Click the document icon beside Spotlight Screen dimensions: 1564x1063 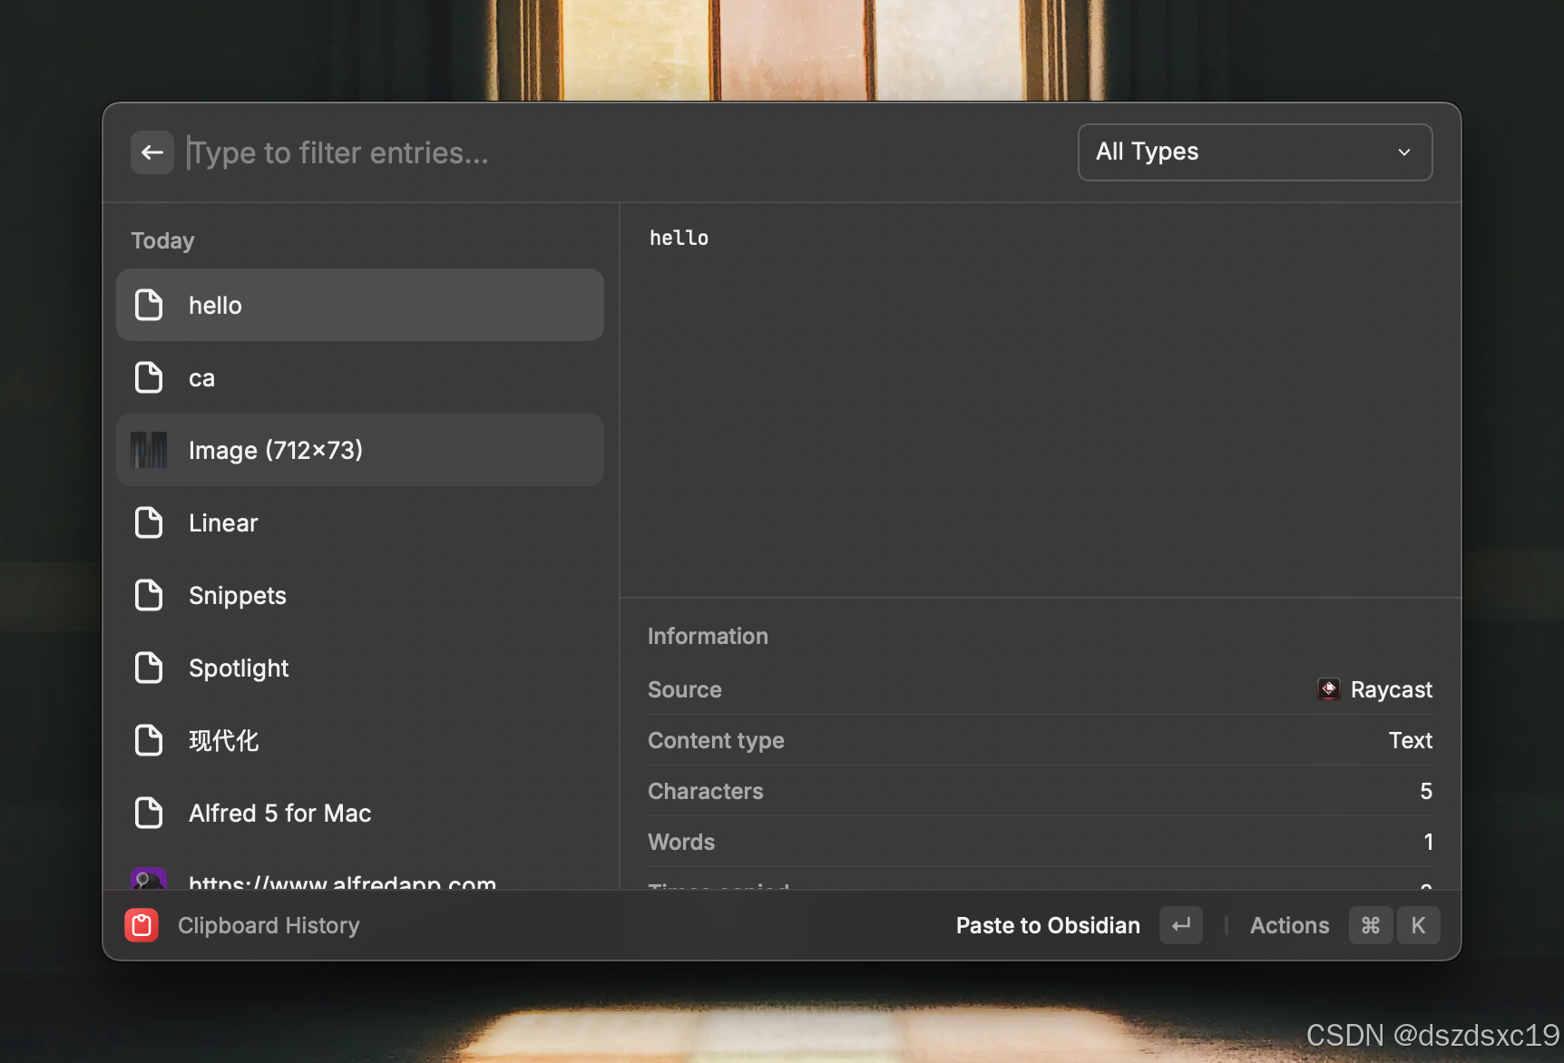[149, 668]
